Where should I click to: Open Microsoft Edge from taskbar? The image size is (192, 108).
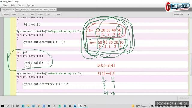click(x=23, y=106)
